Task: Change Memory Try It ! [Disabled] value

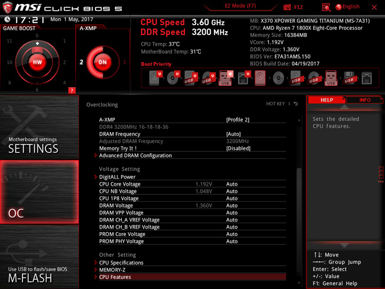Action: point(238,148)
